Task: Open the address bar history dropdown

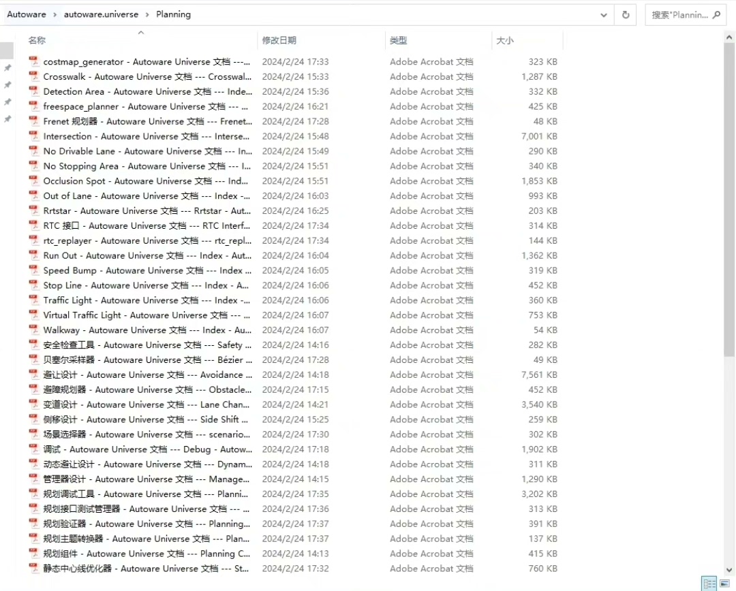Action: (x=604, y=15)
